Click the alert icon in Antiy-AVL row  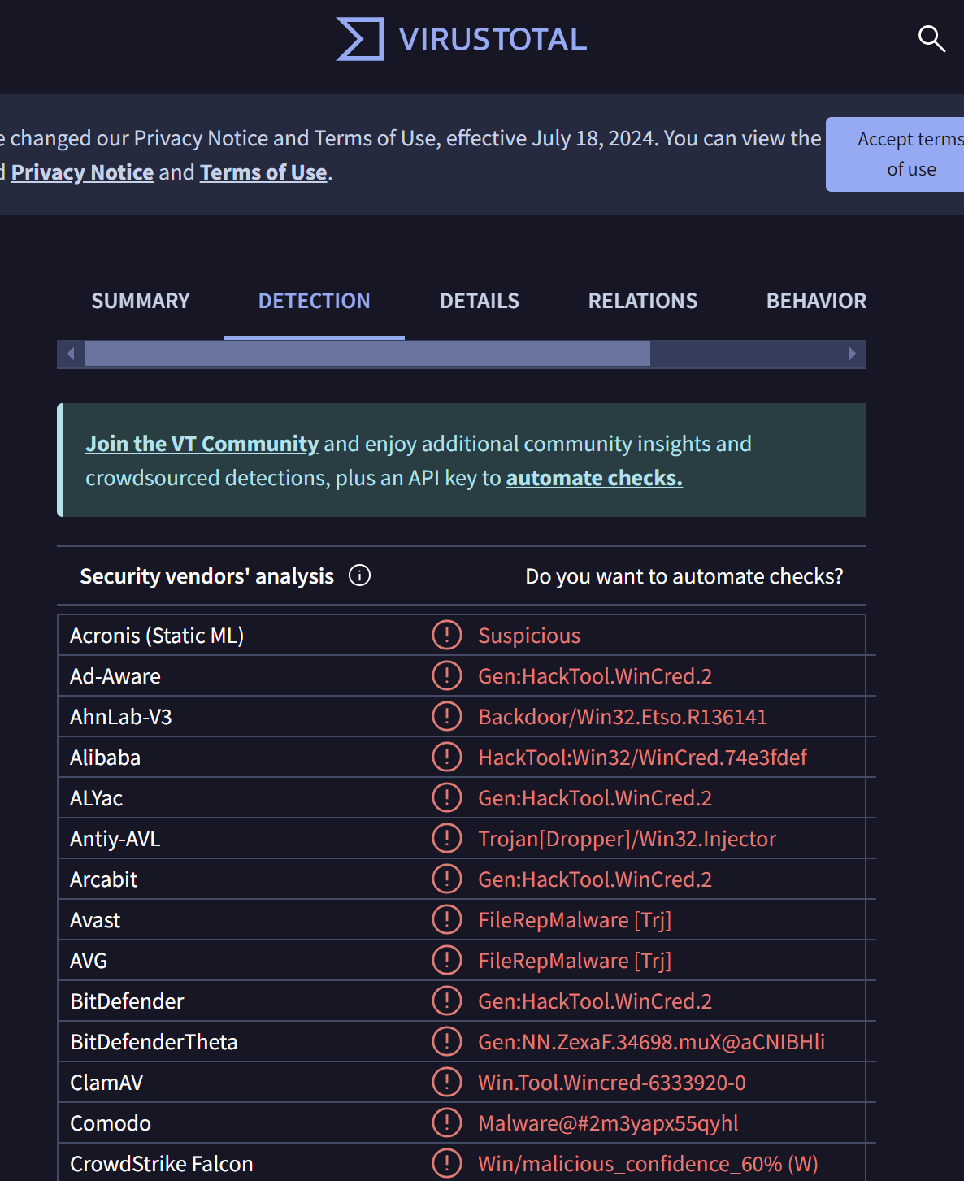click(x=447, y=838)
